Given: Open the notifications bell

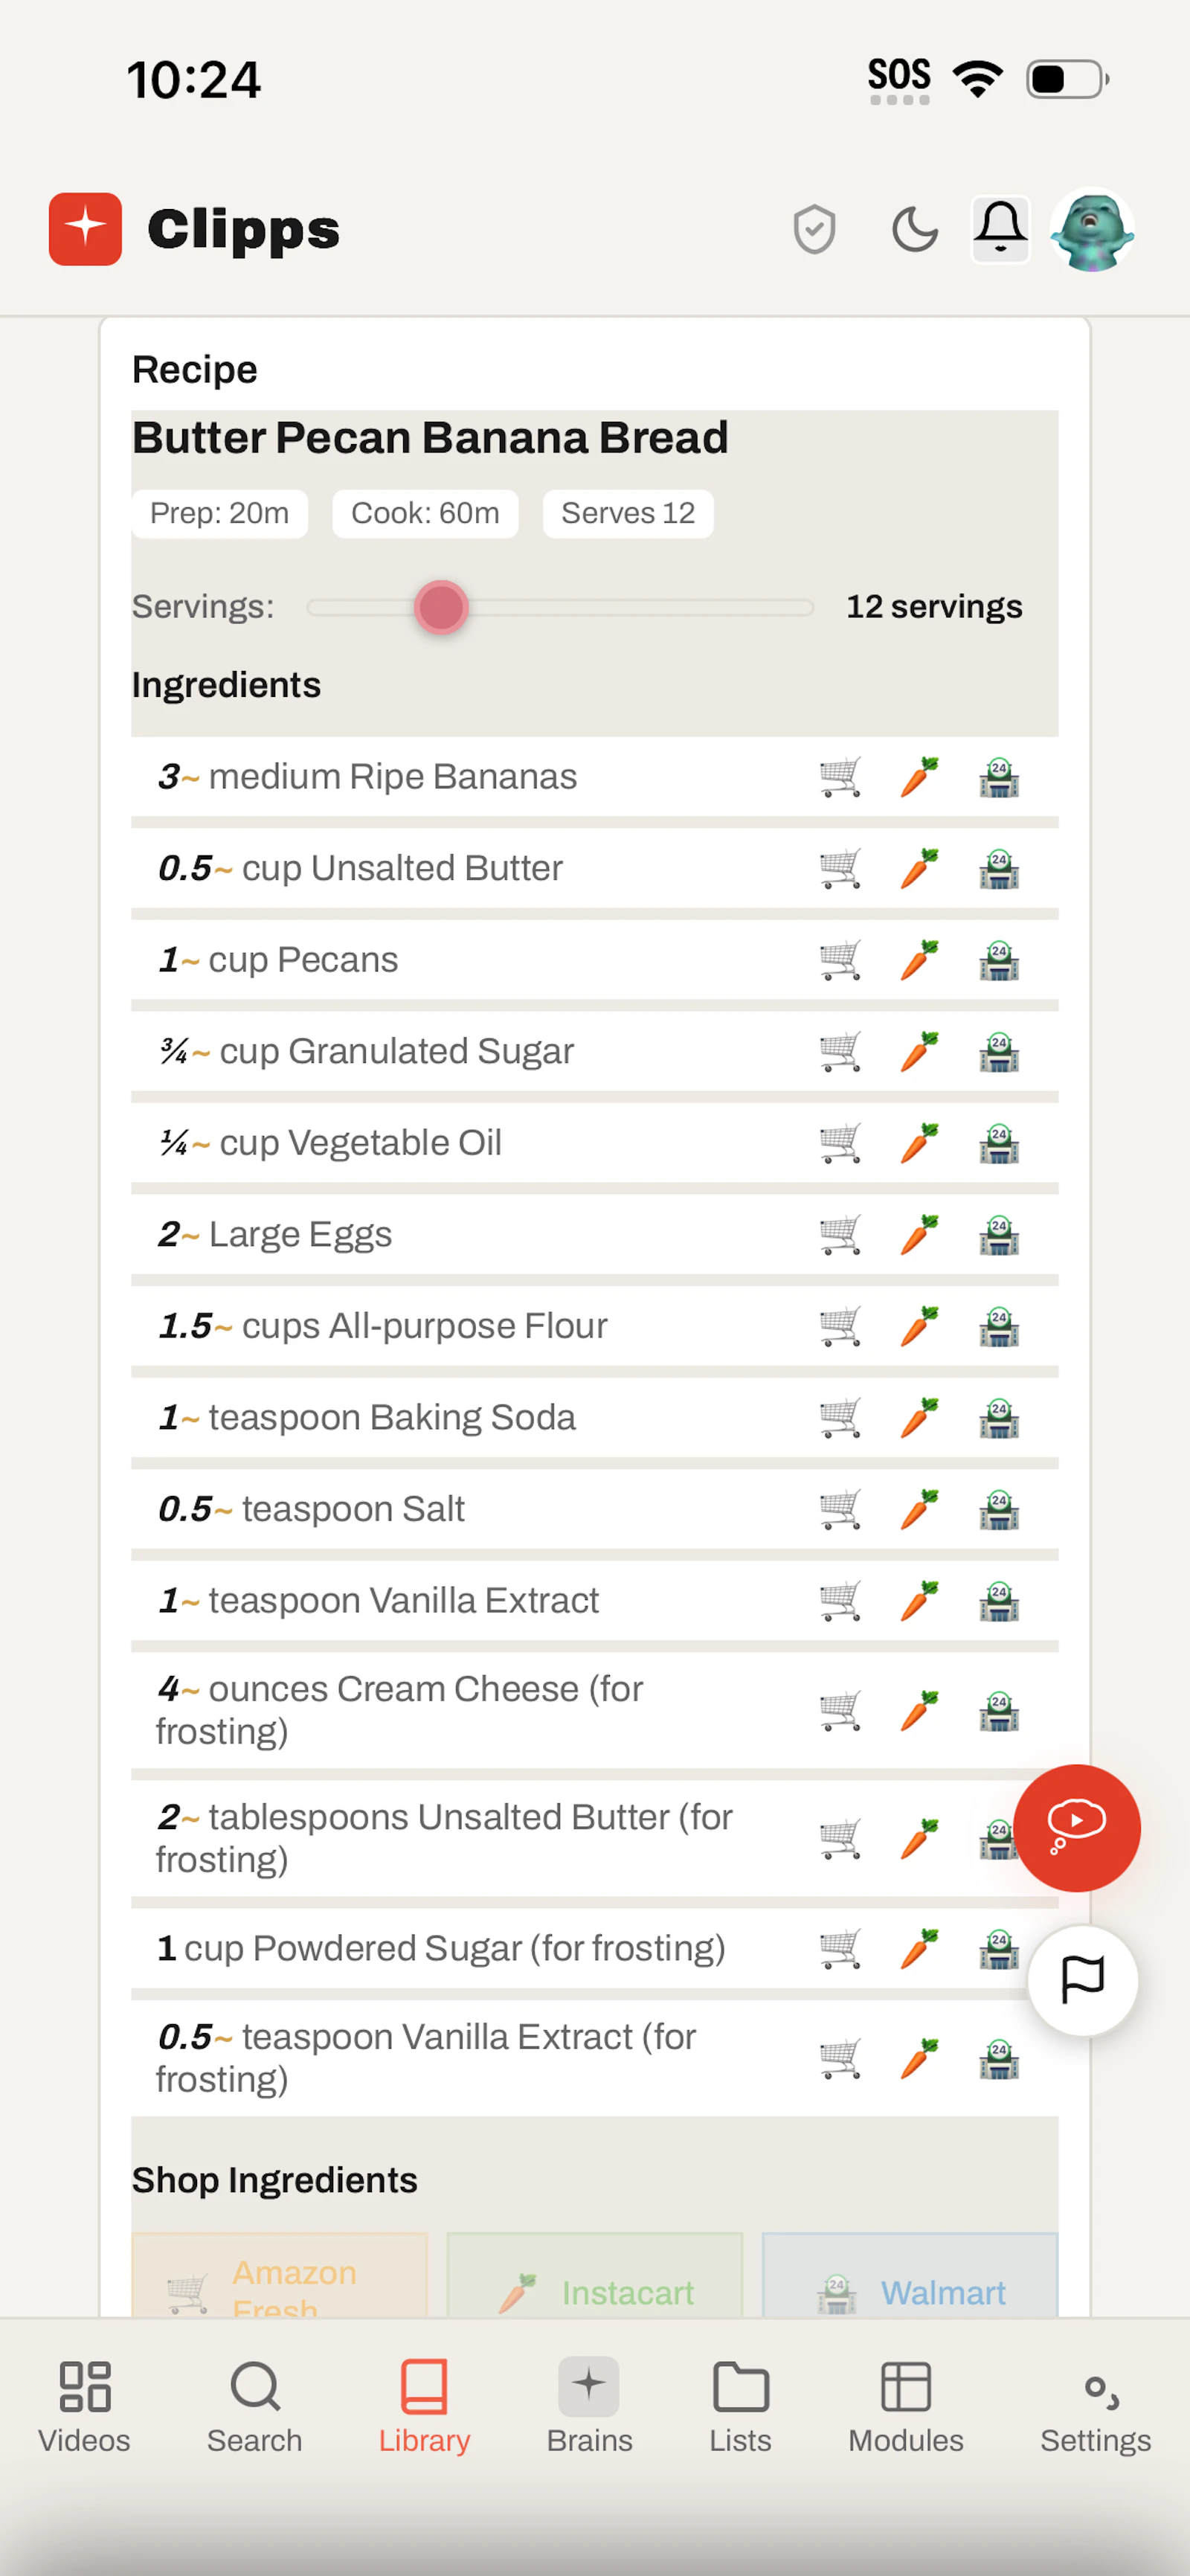Looking at the screenshot, I should point(1000,229).
